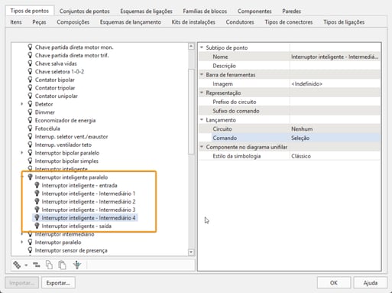Open the Kits de instalações tab

tap(193, 22)
